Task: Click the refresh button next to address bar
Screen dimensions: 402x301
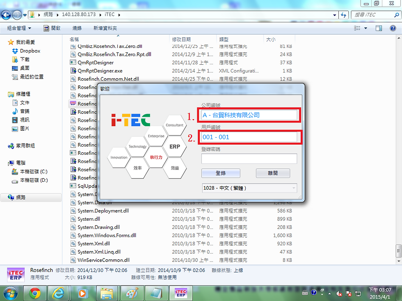Action: pos(344,15)
